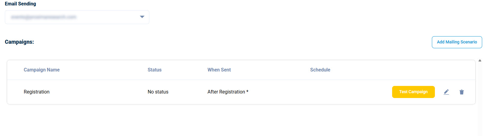This screenshot has width=490, height=136.
Task: Click the No status cell
Action: click(158, 92)
